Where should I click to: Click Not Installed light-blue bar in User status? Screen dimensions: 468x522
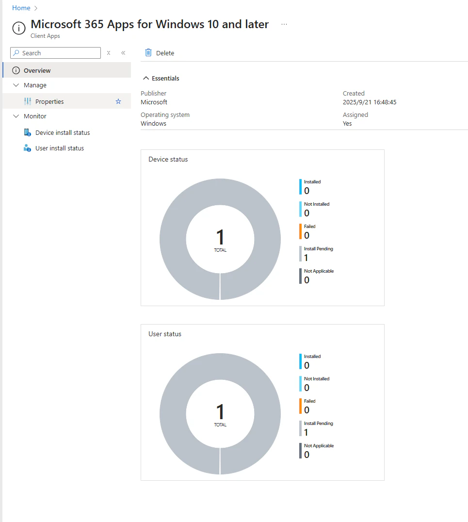pyautogui.click(x=300, y=384)
